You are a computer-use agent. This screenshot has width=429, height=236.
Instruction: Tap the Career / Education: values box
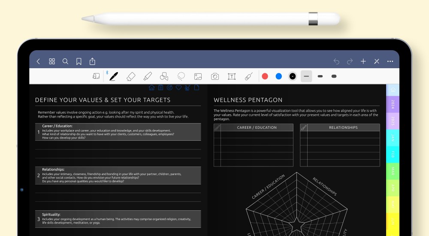point(118,132)
